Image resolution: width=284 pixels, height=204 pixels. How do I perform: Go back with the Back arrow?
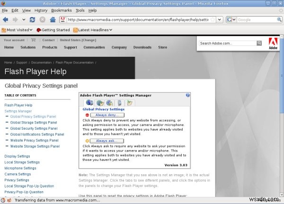click(x=5, y=19)
